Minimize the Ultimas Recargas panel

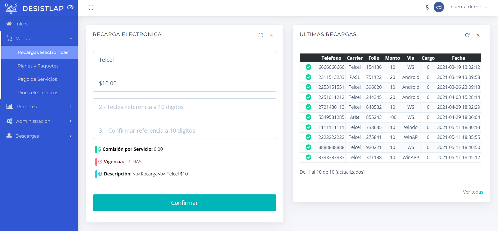click(x=456, y=35)
